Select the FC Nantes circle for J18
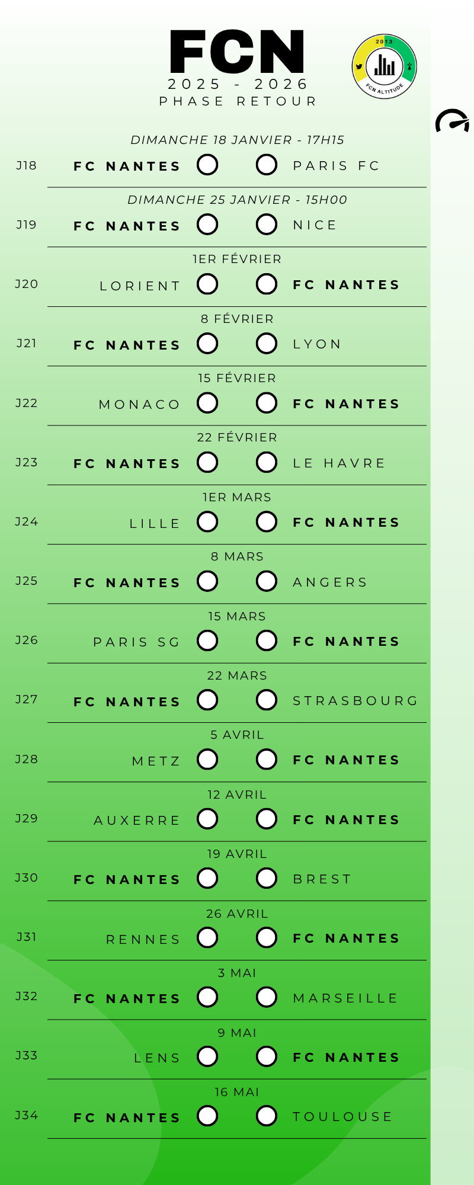Image resolution: width=474 pixels, height=1185 pixels. tap(207, 165)
